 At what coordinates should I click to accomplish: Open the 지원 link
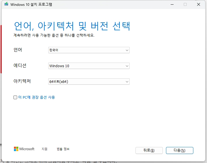pos(44,149)
